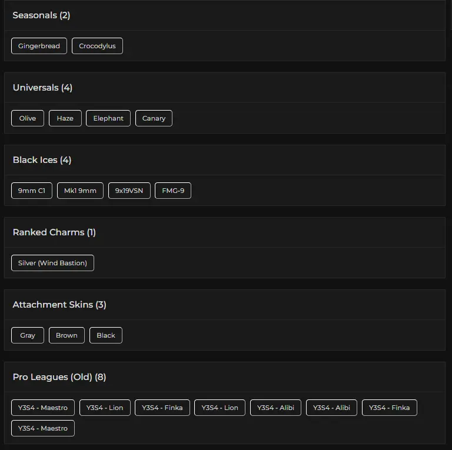Click the Seasonals (2) section header

coord(41,15)
